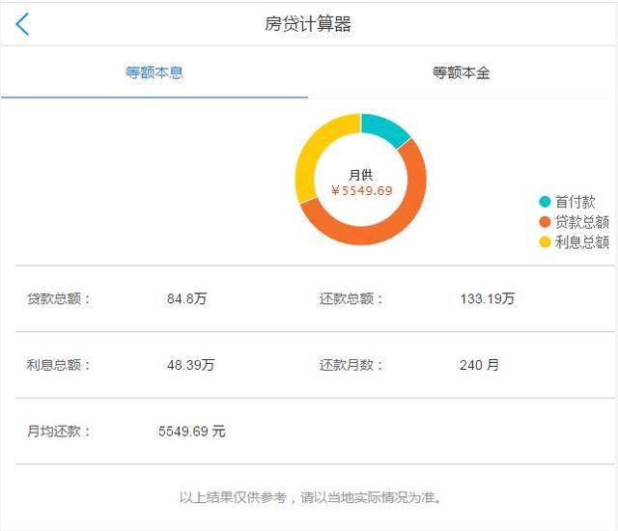Screen dimensions: 618x531
Task: Click the 房贷计算器 page title
Action: [308, 24]
